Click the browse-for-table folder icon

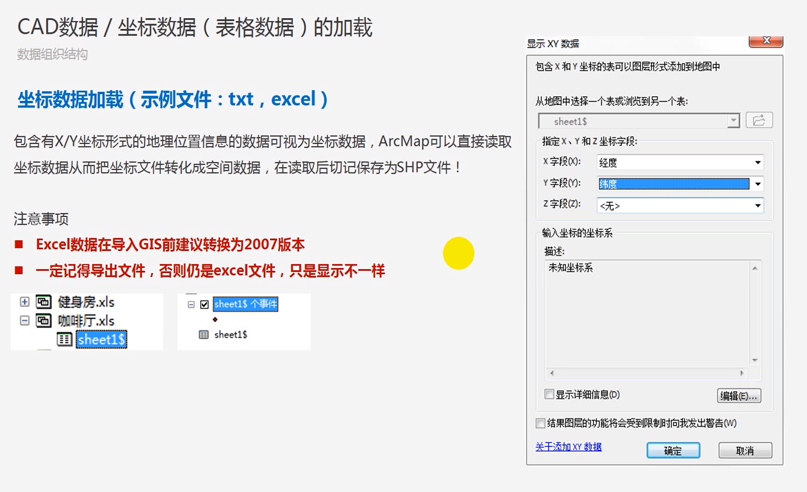[x=759, y=121]
